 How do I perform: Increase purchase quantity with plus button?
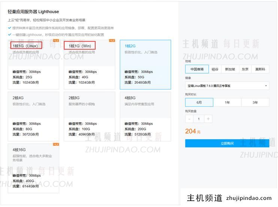pyautogui.click(x=208, y=119)
